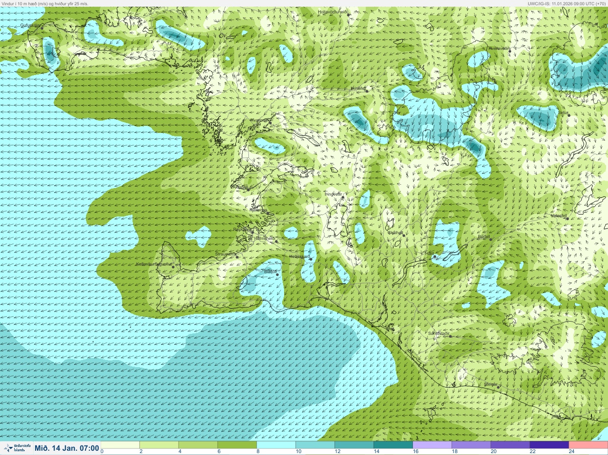Click the Akranes station label
The image size is (608, 455).
click(240, 187)
